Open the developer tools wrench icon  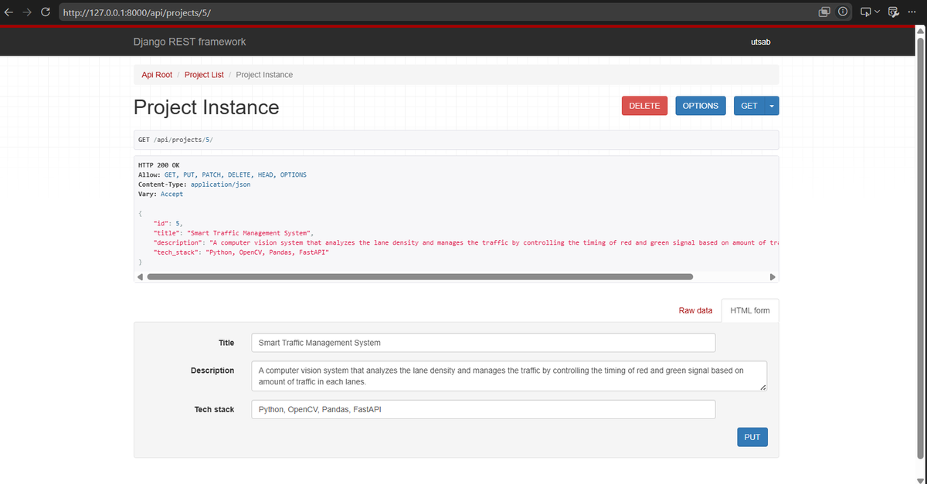895,12
